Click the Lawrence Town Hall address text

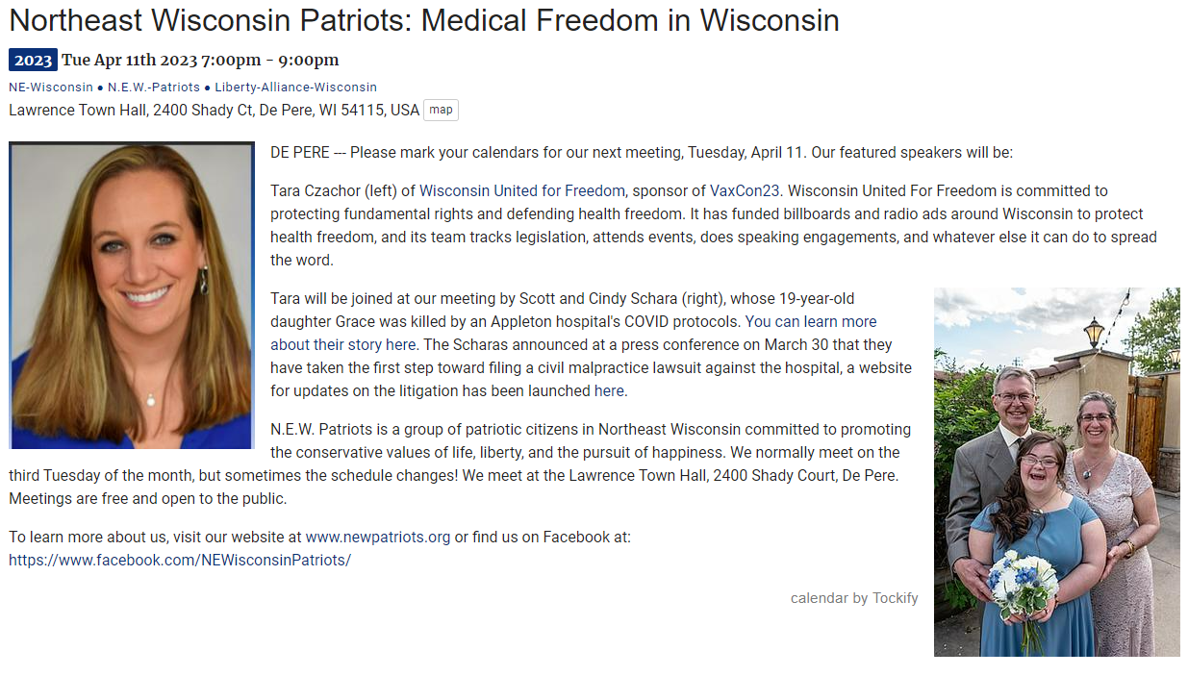[214, 110]
